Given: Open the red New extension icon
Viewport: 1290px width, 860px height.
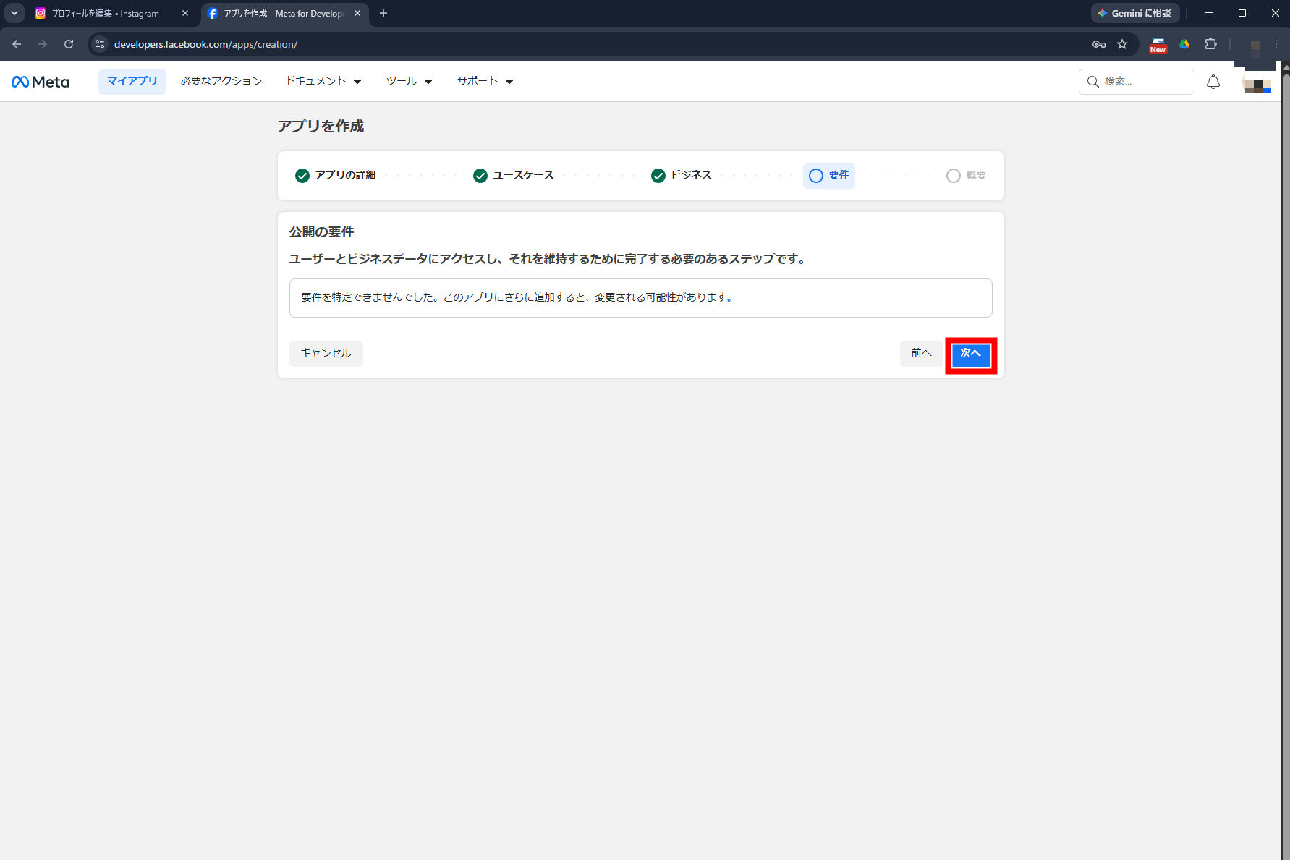Looking at the screenshot, I should [x=1158, y=46].
